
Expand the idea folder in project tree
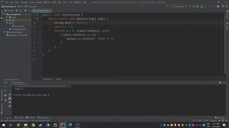pyautogui.click(x=7, y=17)
